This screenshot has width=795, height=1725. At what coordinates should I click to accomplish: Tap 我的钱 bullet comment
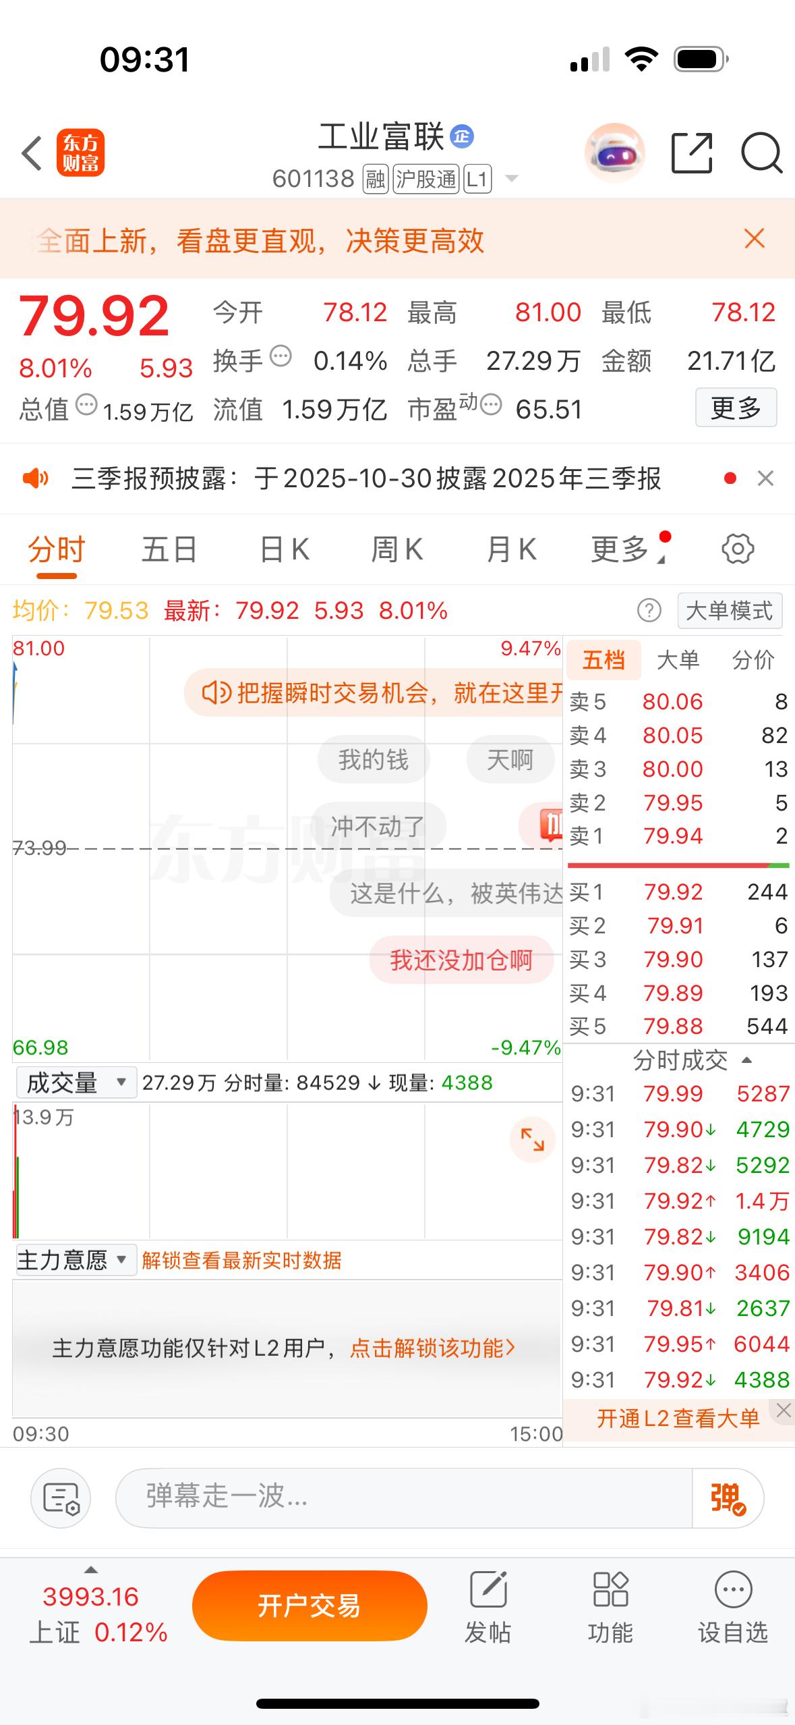373,759
